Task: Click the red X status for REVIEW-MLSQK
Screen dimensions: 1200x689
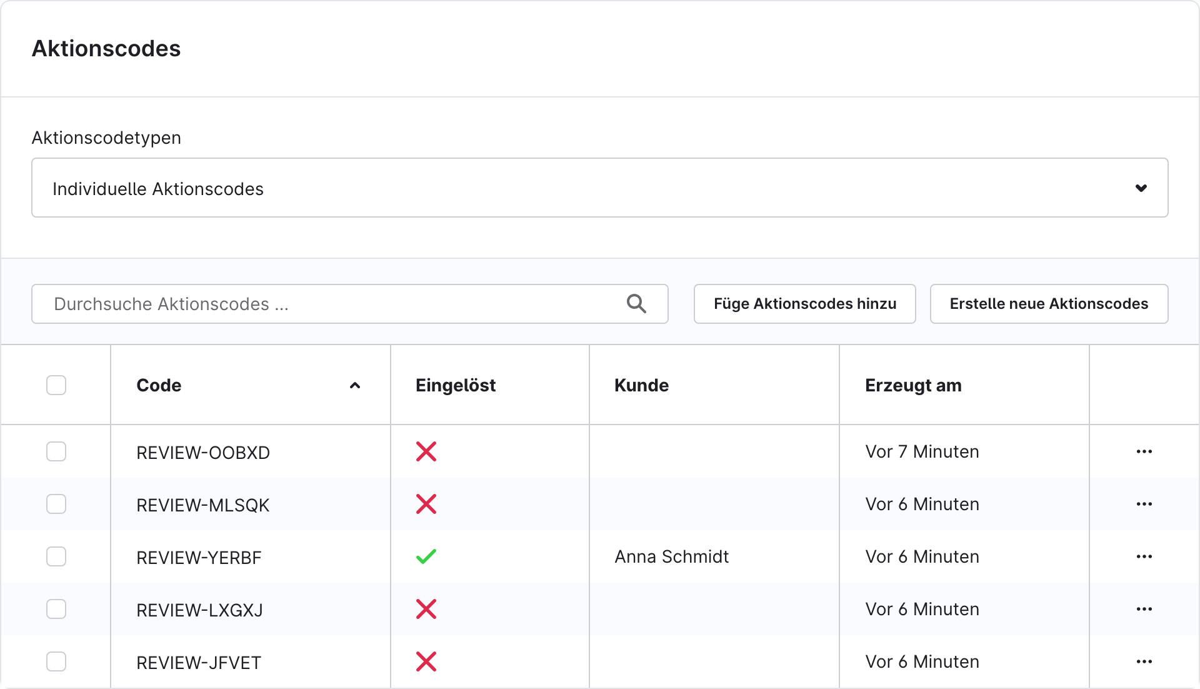Action: tap(426, 504)
